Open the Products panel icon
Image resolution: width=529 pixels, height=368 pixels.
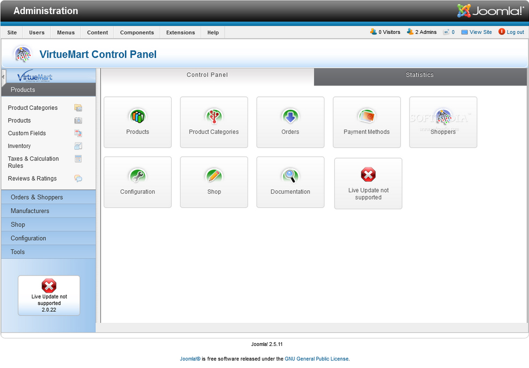coord(138,116)
